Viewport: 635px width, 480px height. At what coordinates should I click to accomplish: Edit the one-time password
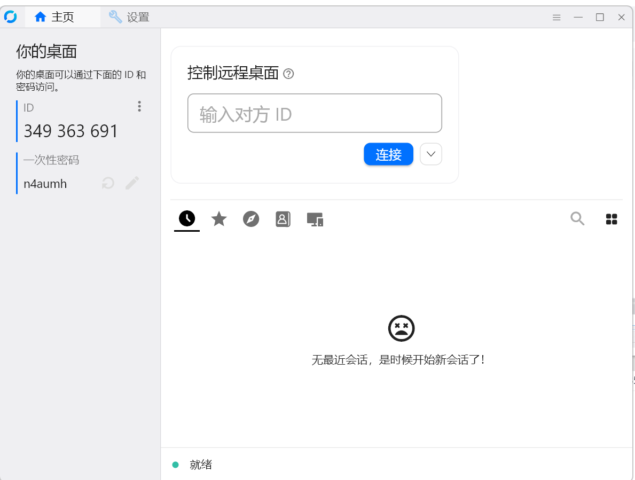point(132,183)
